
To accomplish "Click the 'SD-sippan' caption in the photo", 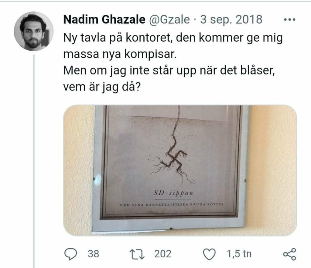I will click(x=173, y=193).
